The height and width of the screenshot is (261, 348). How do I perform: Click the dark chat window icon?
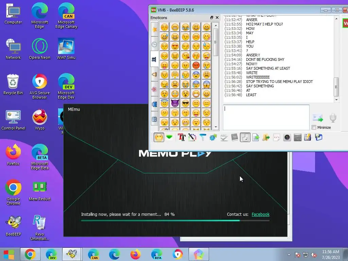297,137
